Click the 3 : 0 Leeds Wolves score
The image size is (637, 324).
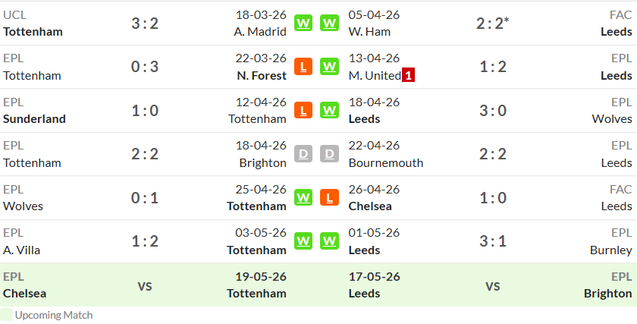[493, 111]
